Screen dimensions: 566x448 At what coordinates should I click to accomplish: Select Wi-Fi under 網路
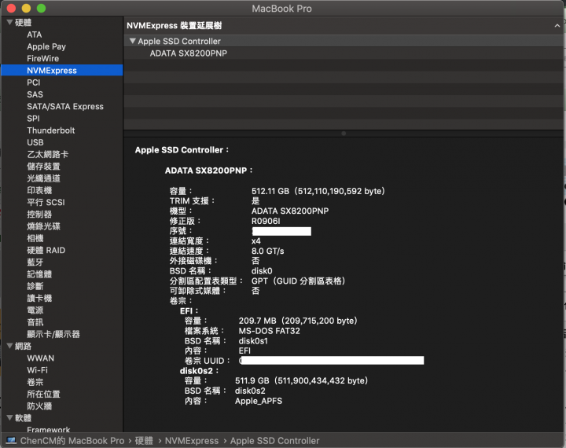37,370
